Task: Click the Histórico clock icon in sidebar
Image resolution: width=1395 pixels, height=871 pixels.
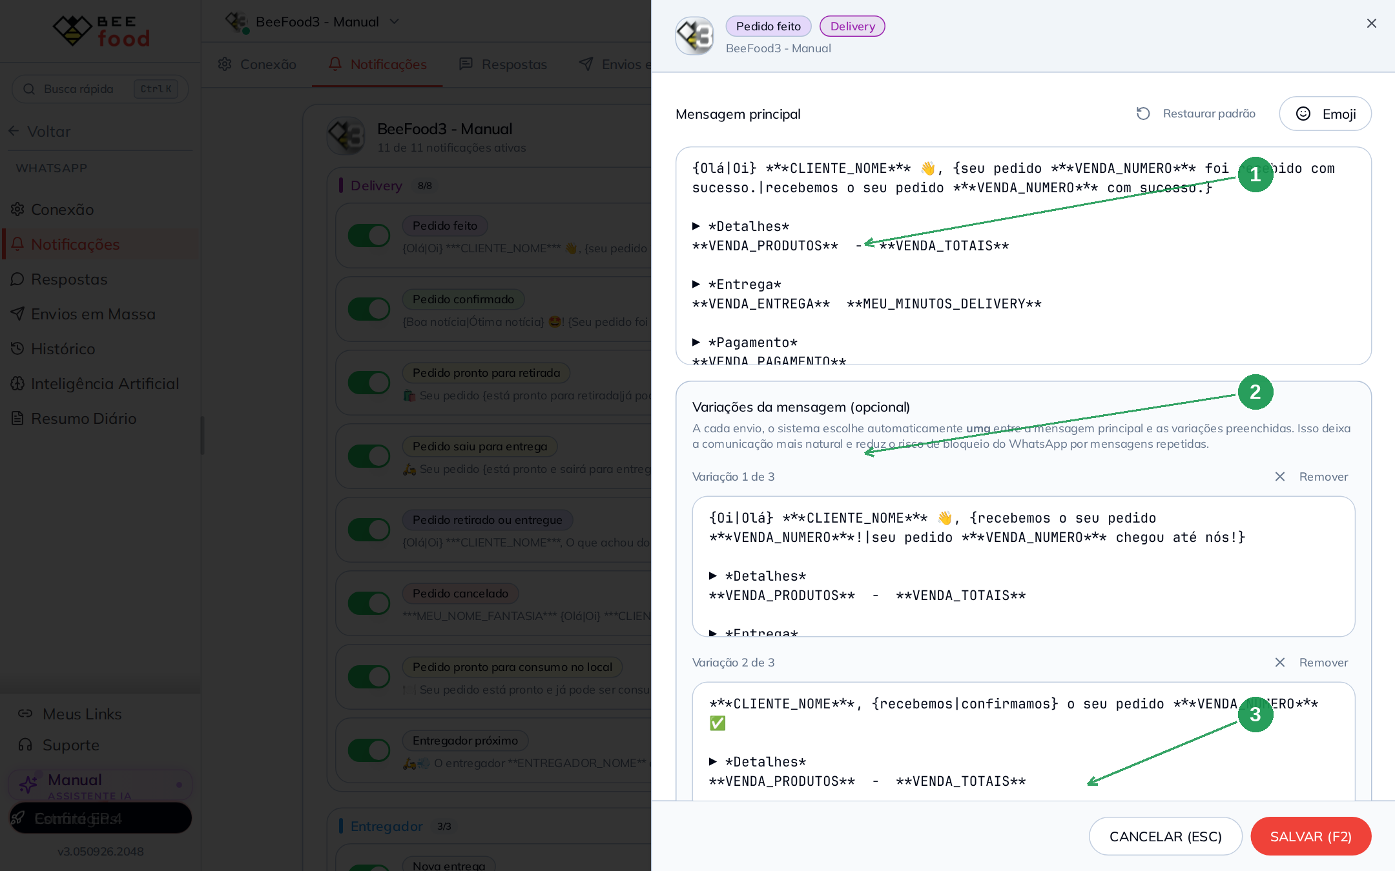Action: pyautogui.click(x=17, y=348)
